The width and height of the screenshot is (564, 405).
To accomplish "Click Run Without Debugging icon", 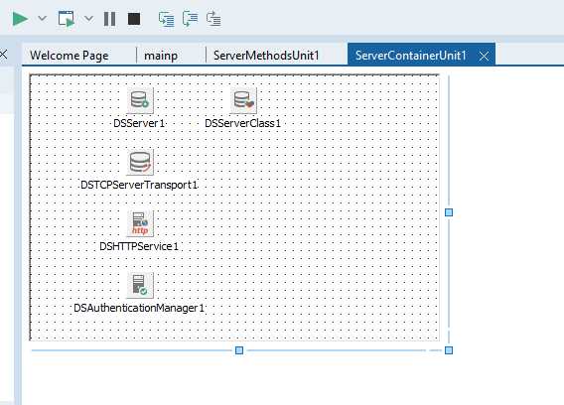I will pos(67,19).
